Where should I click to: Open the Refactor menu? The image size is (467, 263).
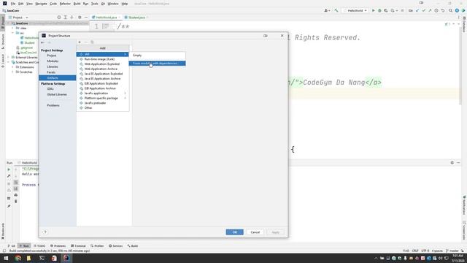[x=65, y=4]
